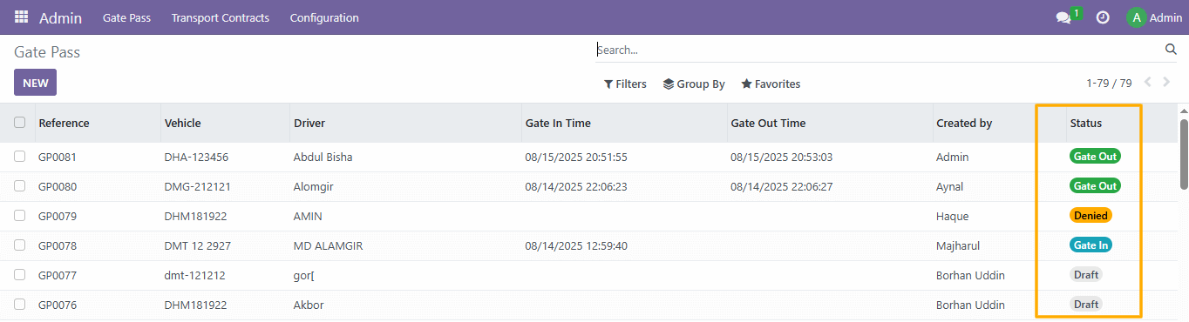Sort by the Gate Out Time header
Image resolution: width=1189 pixels, height=322 pixels.
[x=768, y=123]
